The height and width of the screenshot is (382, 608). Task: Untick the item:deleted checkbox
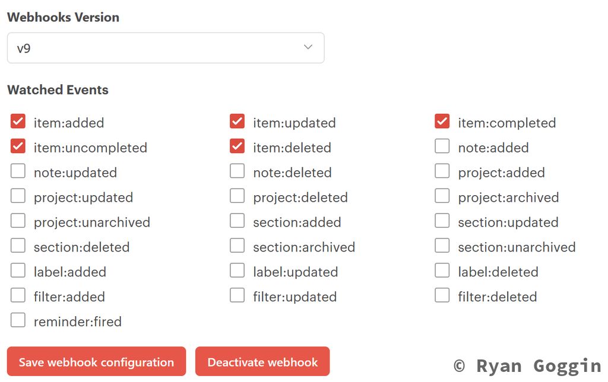tap(237, 147)
